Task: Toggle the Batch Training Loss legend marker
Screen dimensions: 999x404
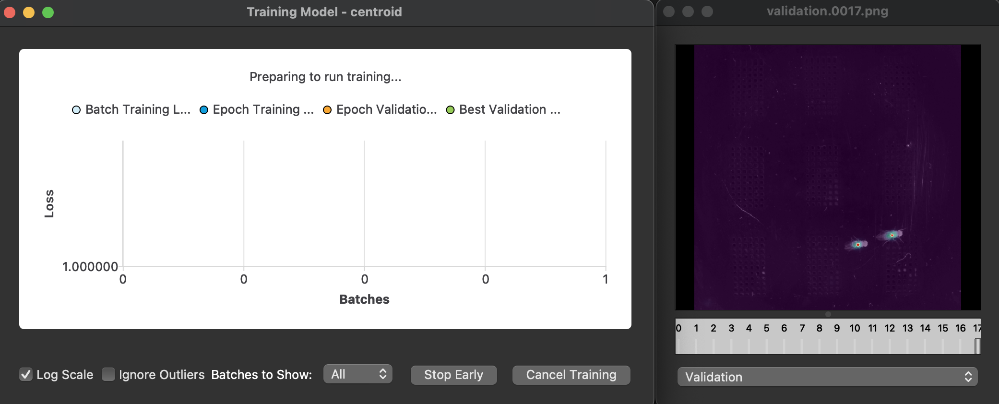Action: (x=75, y=109)
